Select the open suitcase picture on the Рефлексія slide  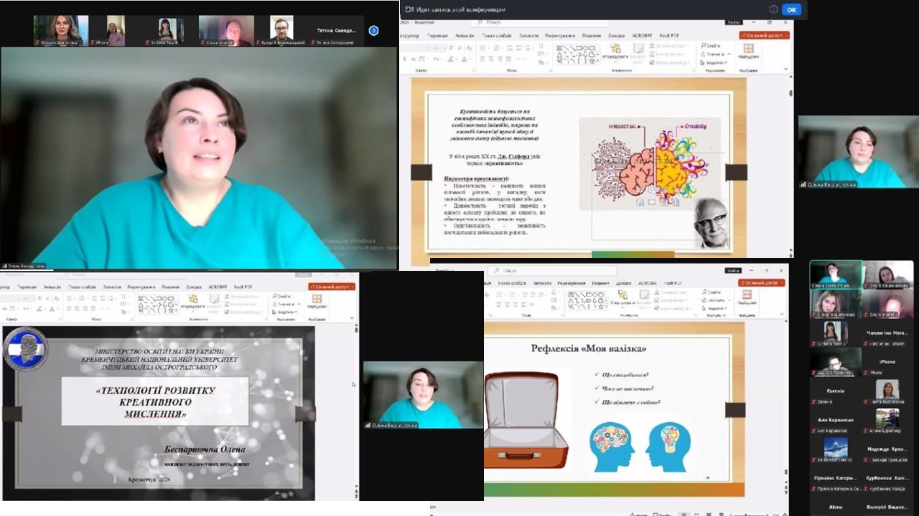526,420
